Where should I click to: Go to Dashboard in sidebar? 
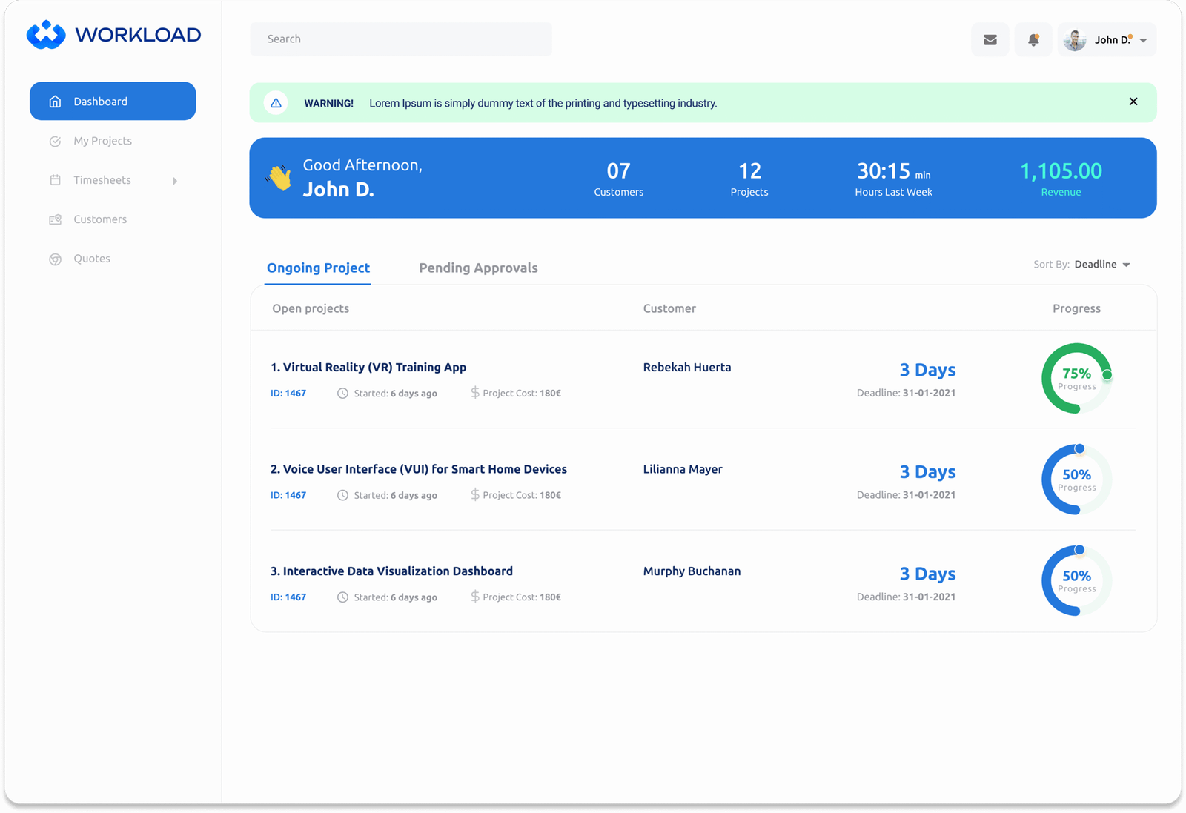113,102
